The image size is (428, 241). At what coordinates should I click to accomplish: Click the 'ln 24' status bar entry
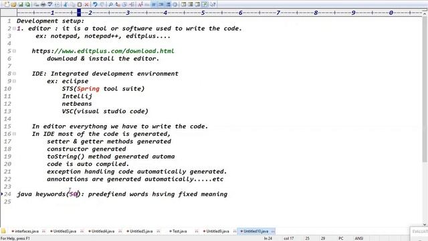267,238
